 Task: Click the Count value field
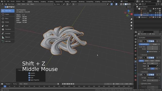pyautogui.click(x=152, y=80)
